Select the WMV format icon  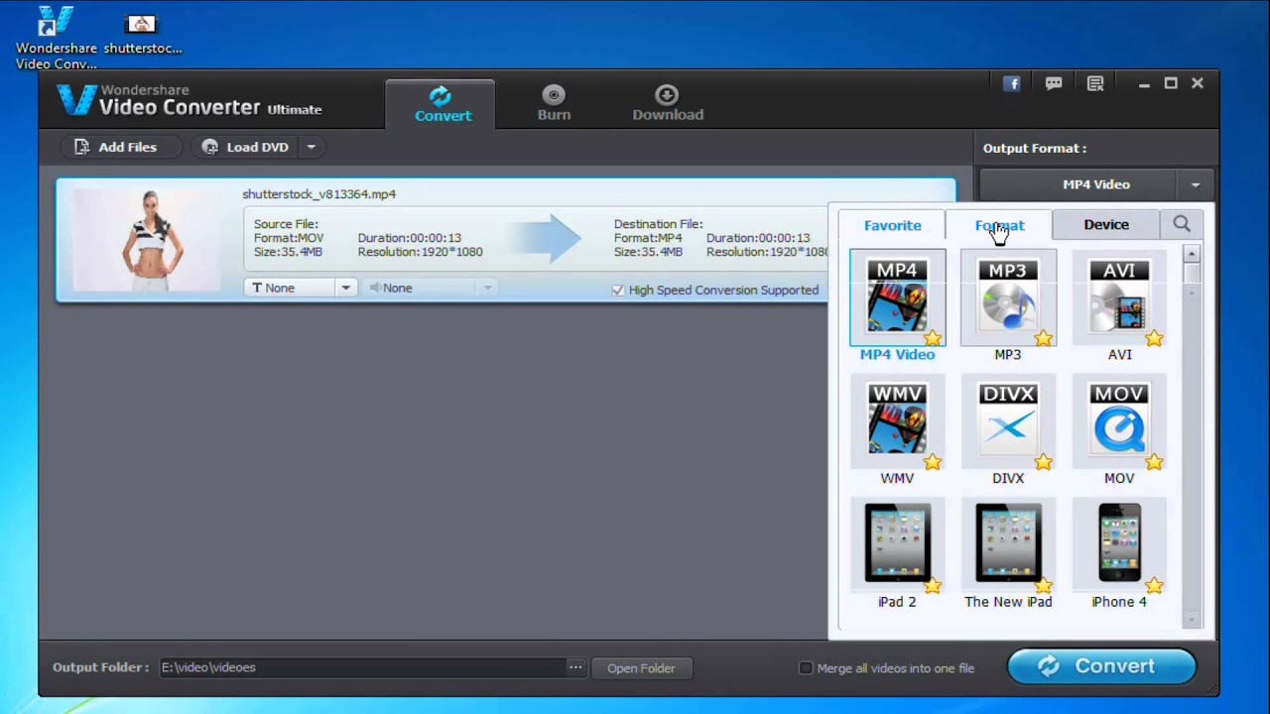(x=897, y=420)
